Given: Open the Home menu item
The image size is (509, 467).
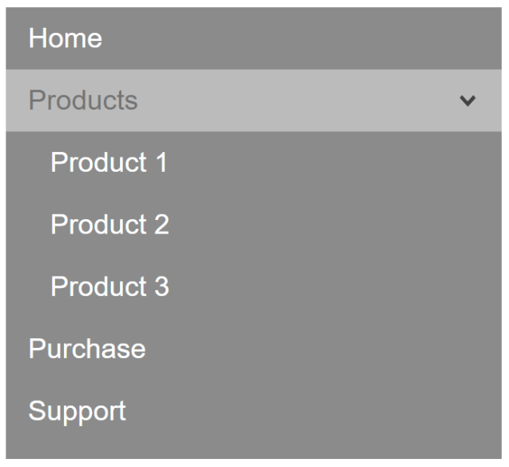Looking at the screenshot, I should pos(253,38).
